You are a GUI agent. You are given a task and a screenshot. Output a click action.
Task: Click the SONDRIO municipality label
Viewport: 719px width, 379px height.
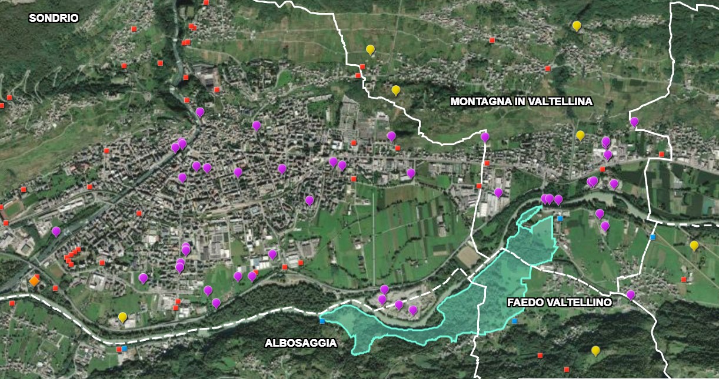54,18
